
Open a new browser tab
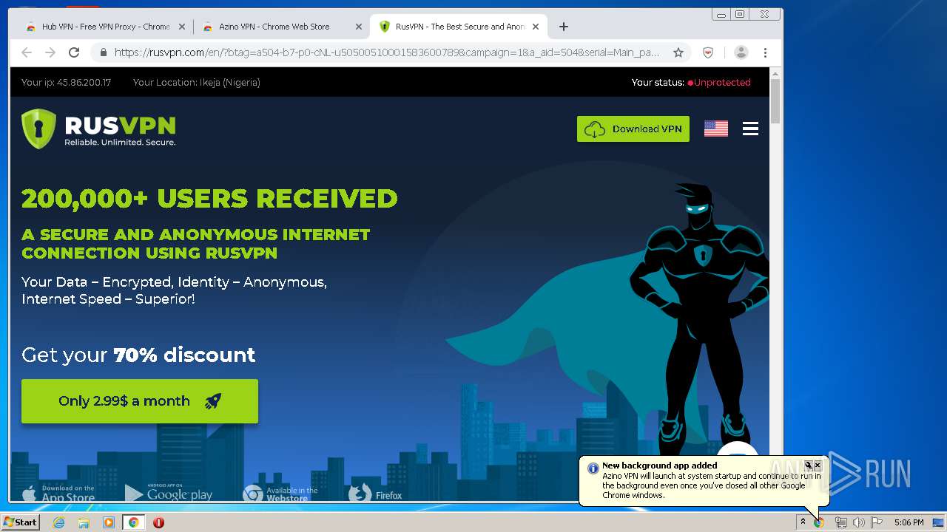[x=564, y=27]
